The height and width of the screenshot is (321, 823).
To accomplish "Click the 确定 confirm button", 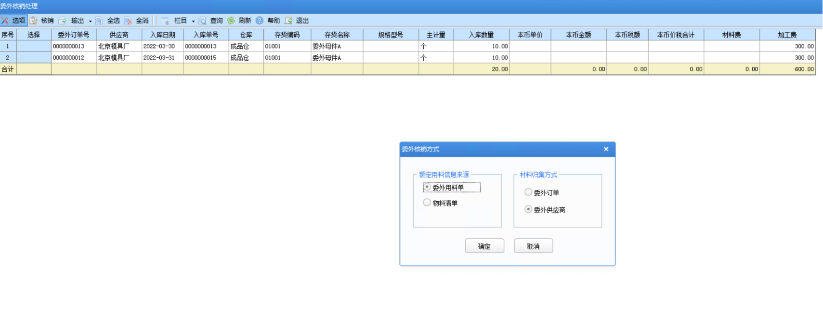I will click(484, 246).
